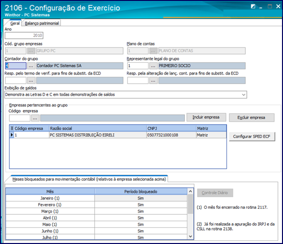Select the Janeiro (1) row
This screenshot has height=244, width=283.
point(96,198)
